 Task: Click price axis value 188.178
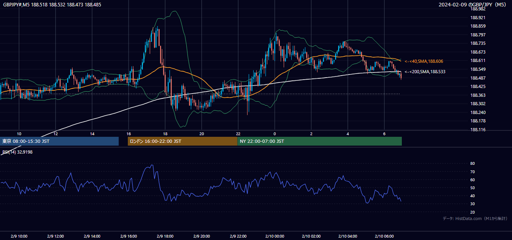pos(478,121)
